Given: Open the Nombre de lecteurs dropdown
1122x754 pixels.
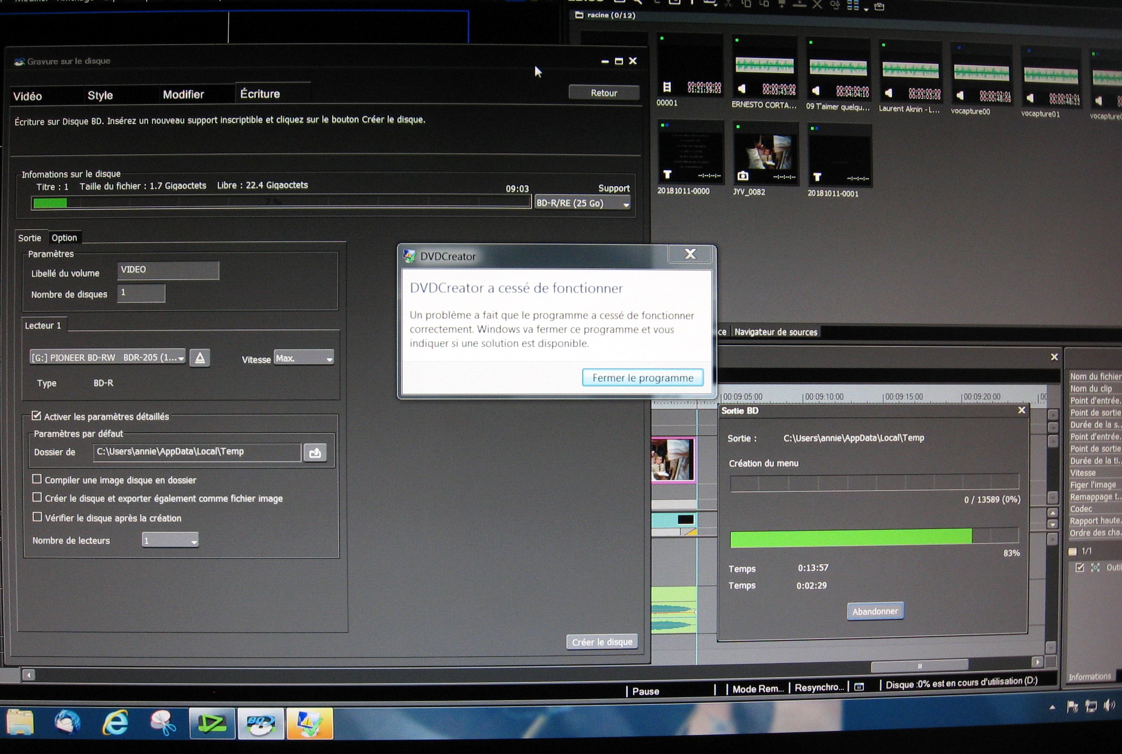Looking at the screenshot, I should coord(170,540).
